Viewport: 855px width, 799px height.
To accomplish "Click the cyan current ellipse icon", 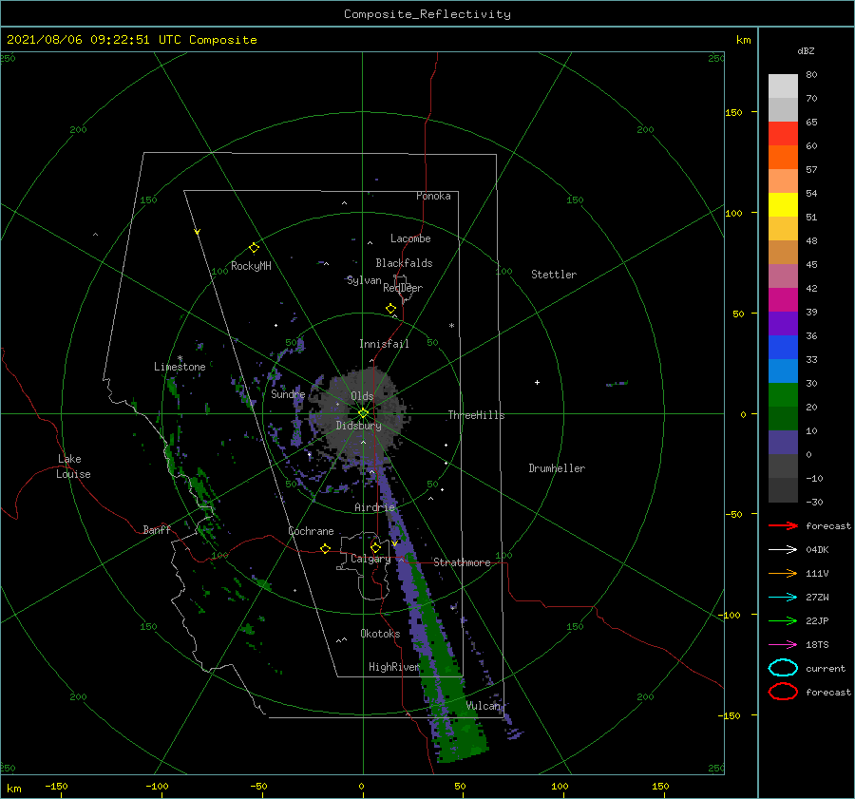I will pyautogui.click(x=783, y=668).
